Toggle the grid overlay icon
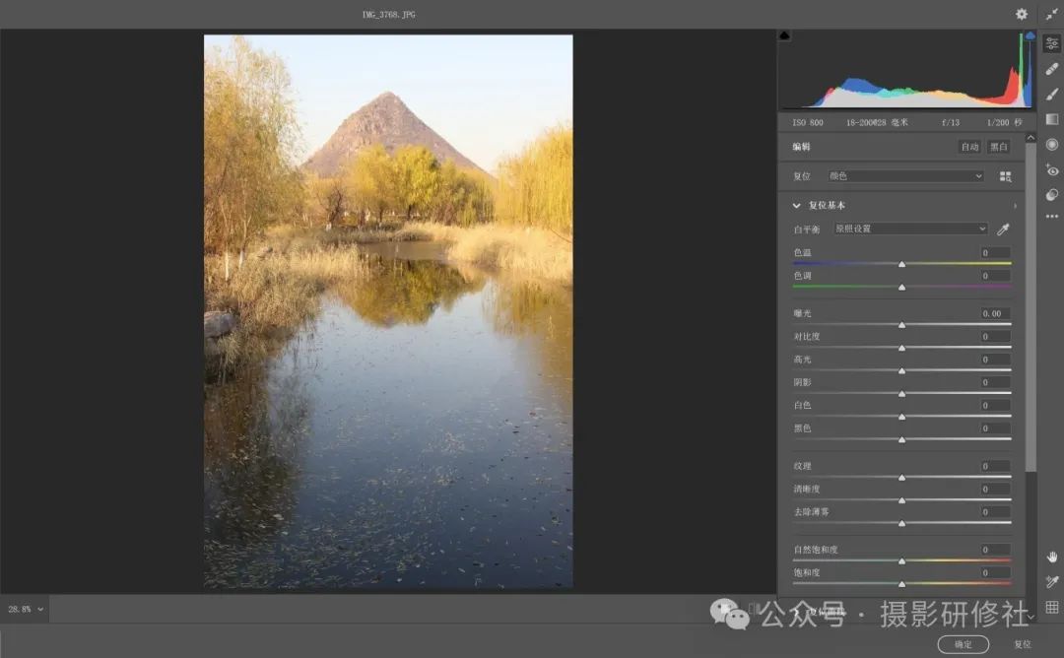This screenshot has height=658, width=1064. [1052, 607]
